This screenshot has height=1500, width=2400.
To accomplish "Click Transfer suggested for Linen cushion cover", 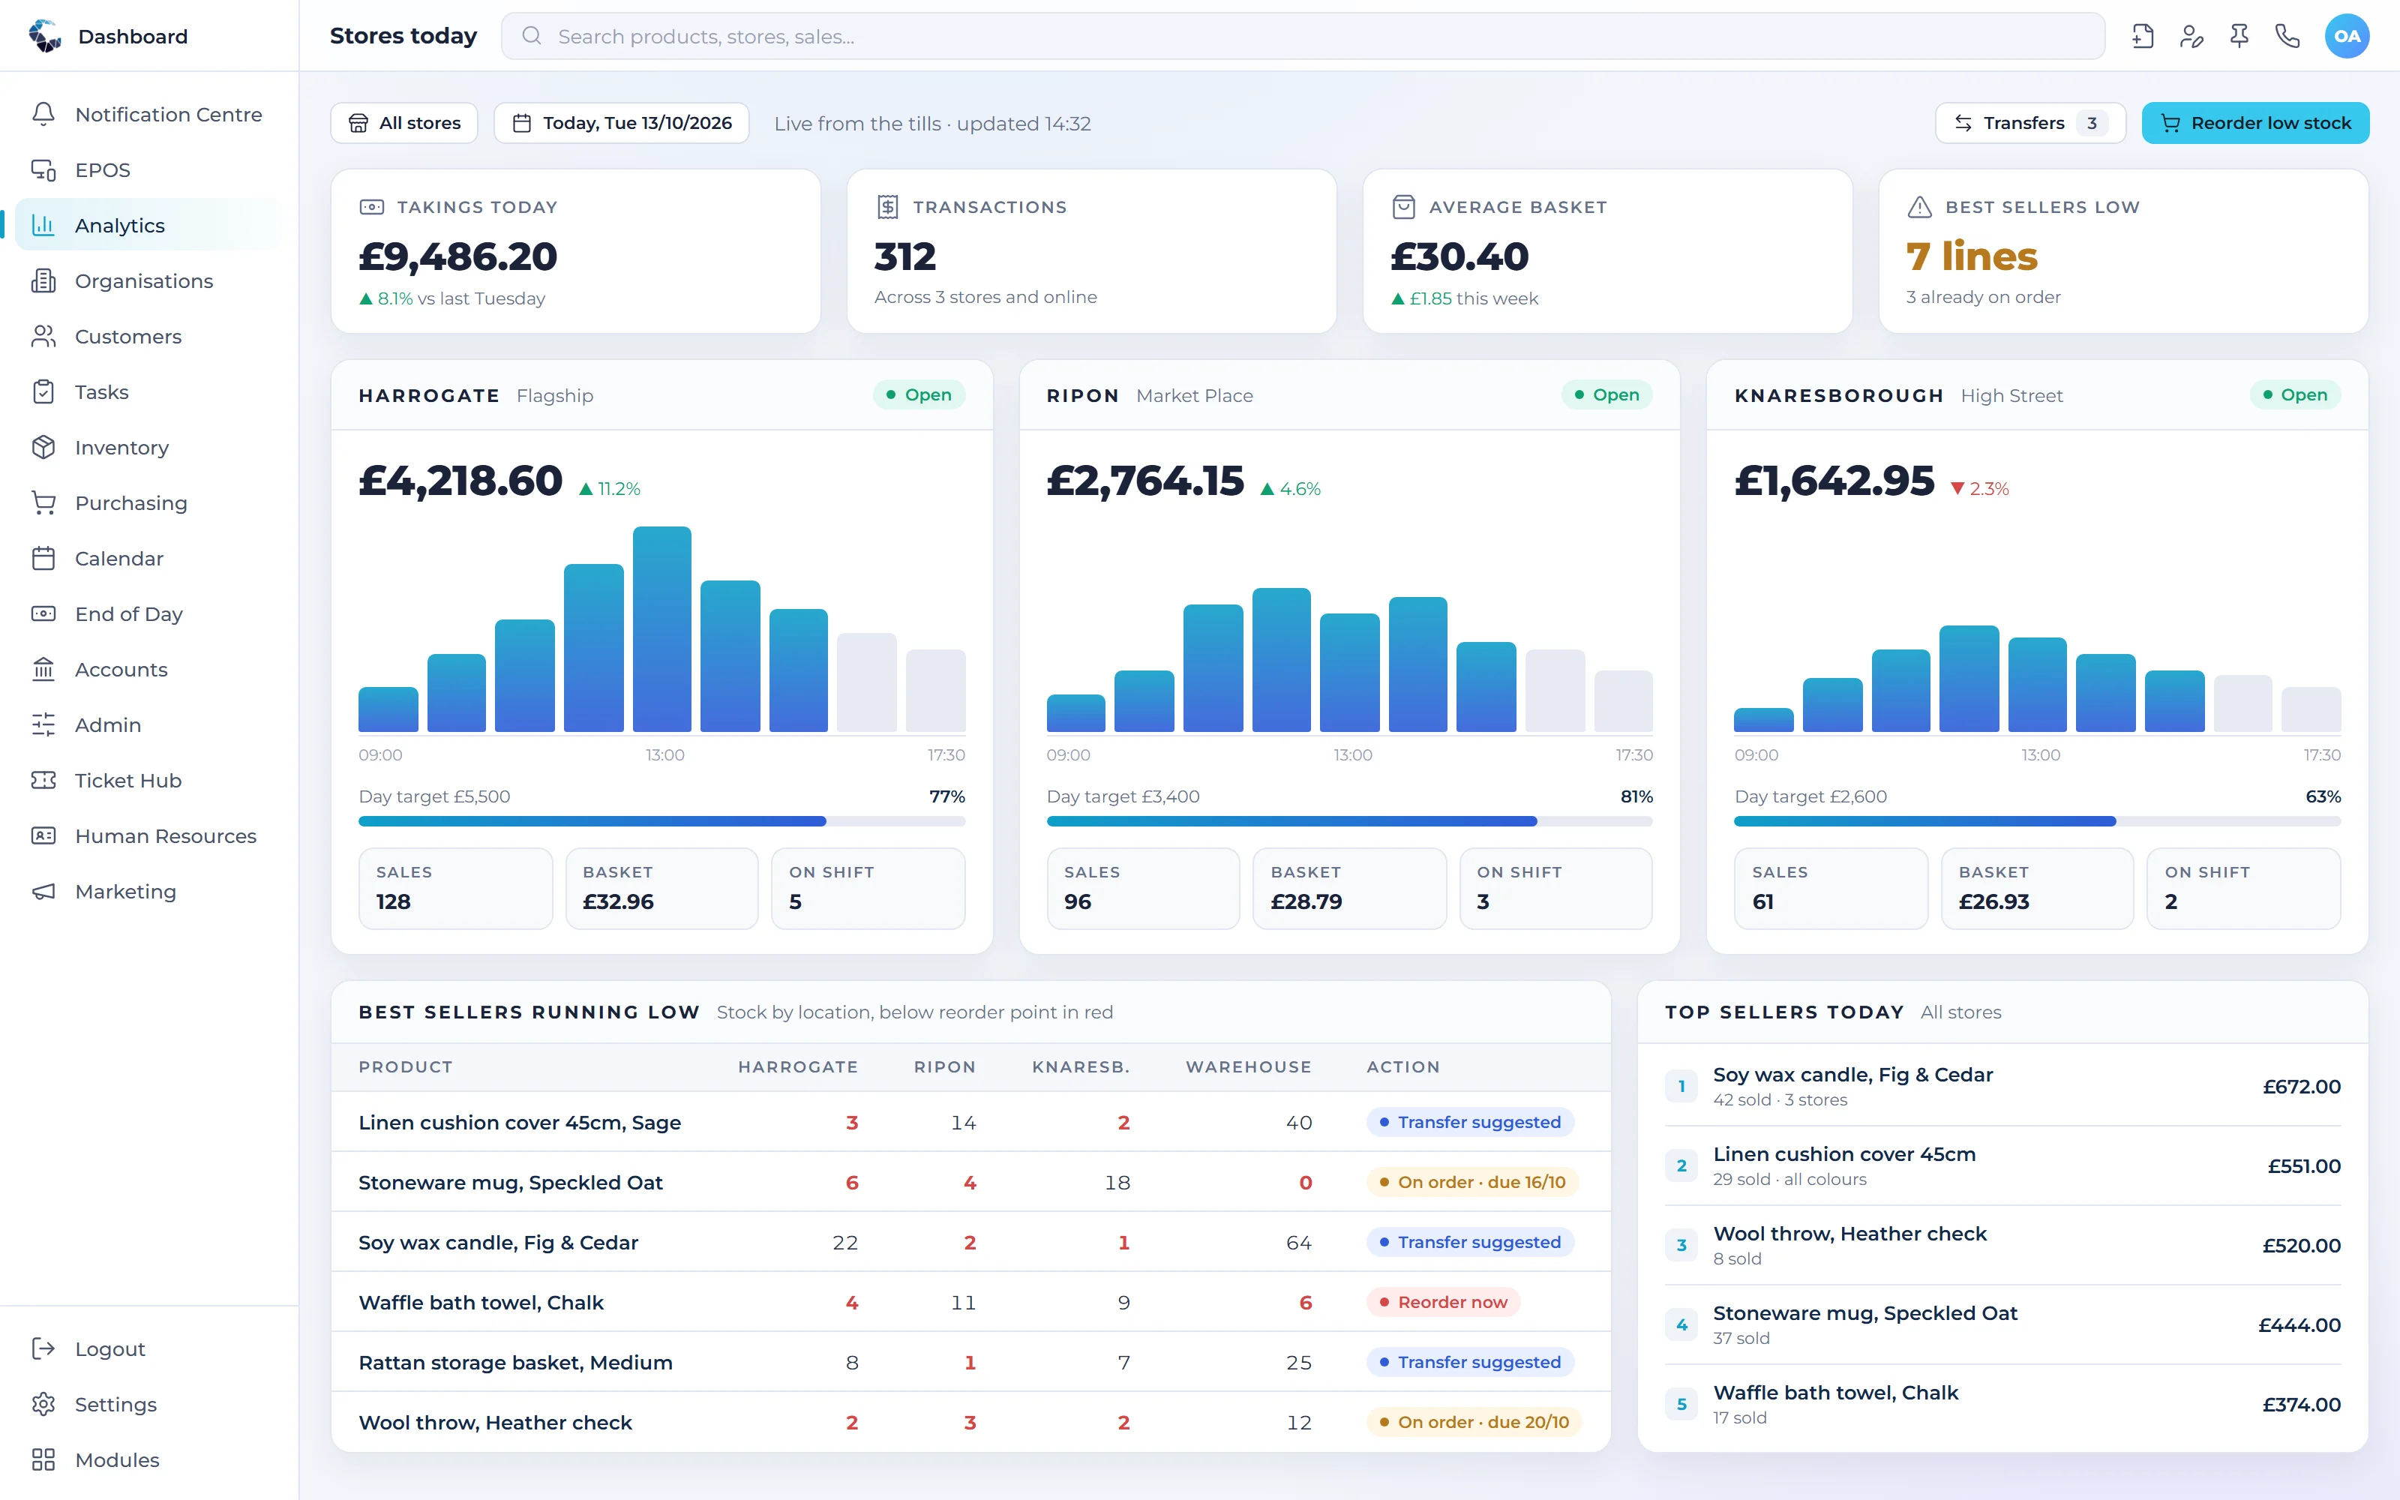I will point(1470,1122).
